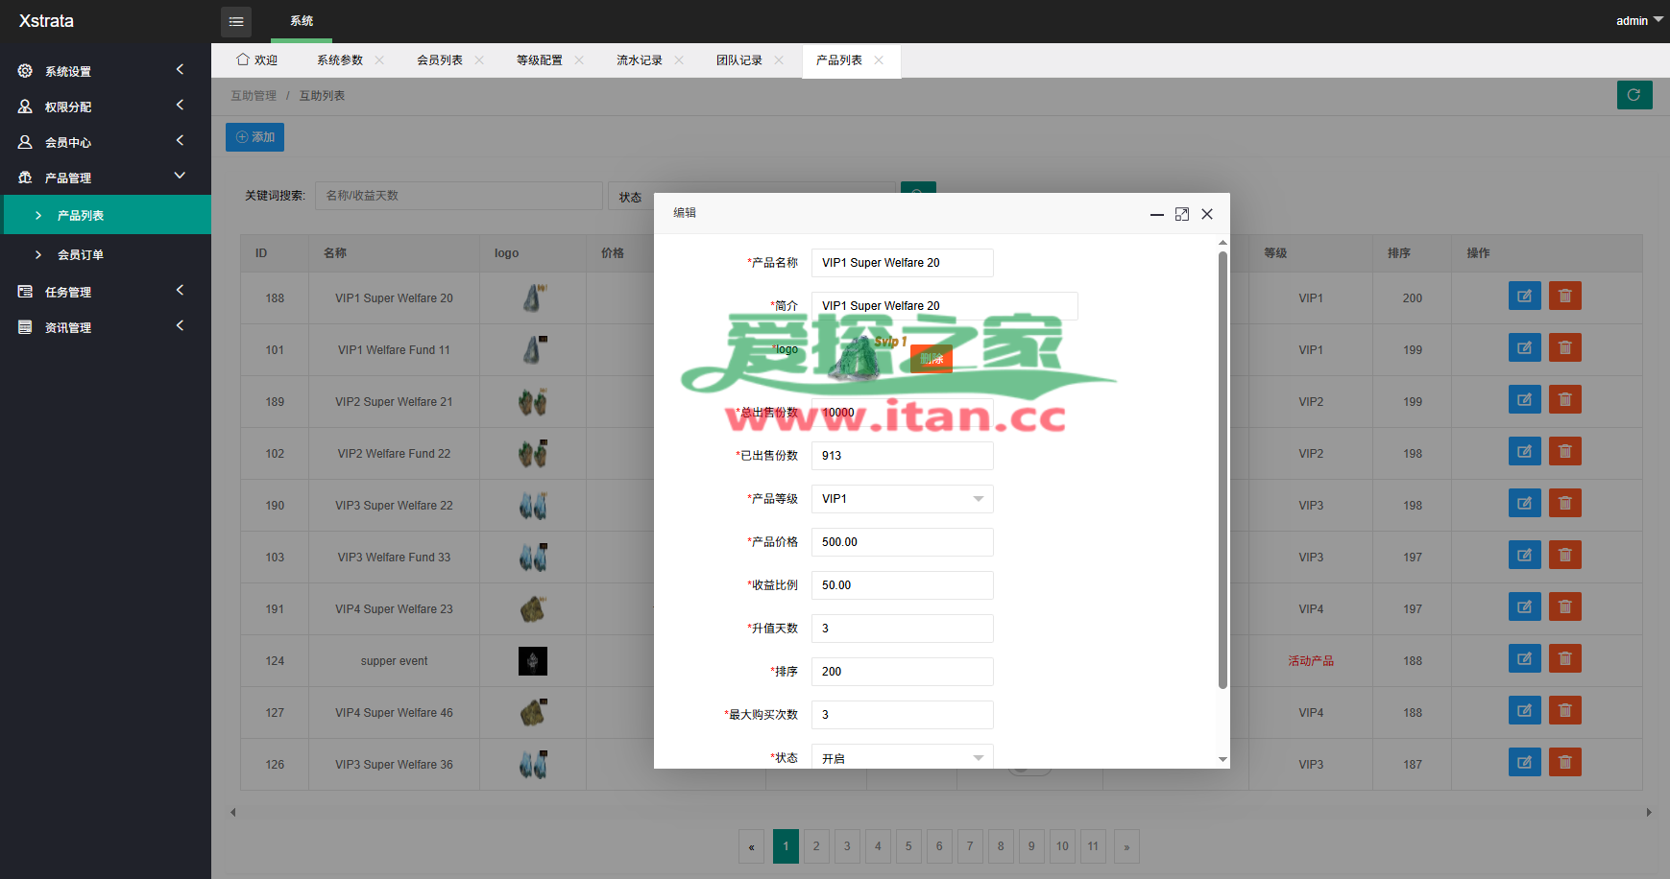Image resolution: width=1670 pixels, height=879 pixels.
Task: Click the hamburger menu toggle icon
Action: pyautogui.click(x=235, y=21)
